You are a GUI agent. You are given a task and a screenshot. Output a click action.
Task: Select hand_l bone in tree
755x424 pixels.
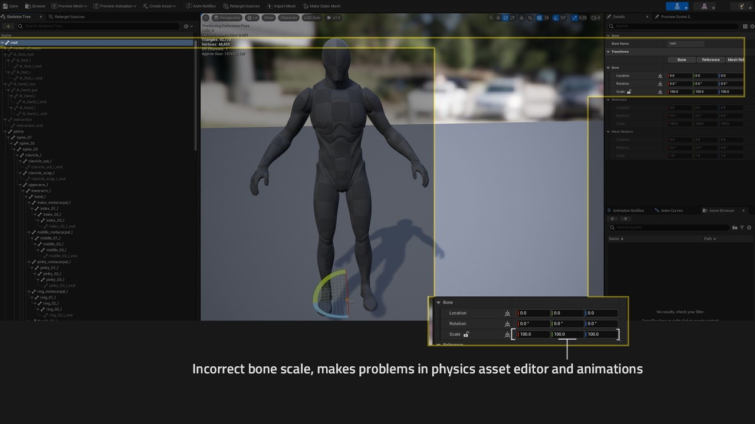(x=40, y=197)
